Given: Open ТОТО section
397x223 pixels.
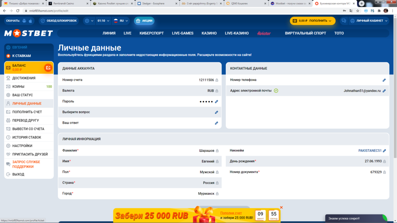Looking at the screenshot, I should coord(339,33).
